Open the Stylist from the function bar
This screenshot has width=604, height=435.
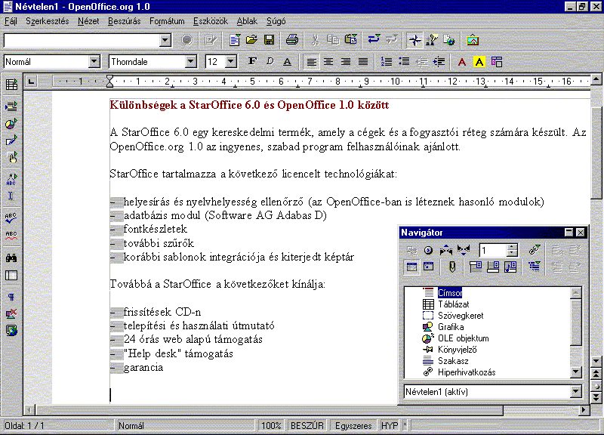coord(432,40)
